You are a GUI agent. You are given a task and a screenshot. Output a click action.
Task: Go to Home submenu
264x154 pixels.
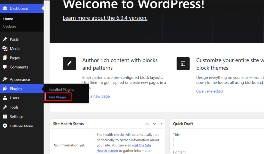pyautogui.click(x=8, y=19)
